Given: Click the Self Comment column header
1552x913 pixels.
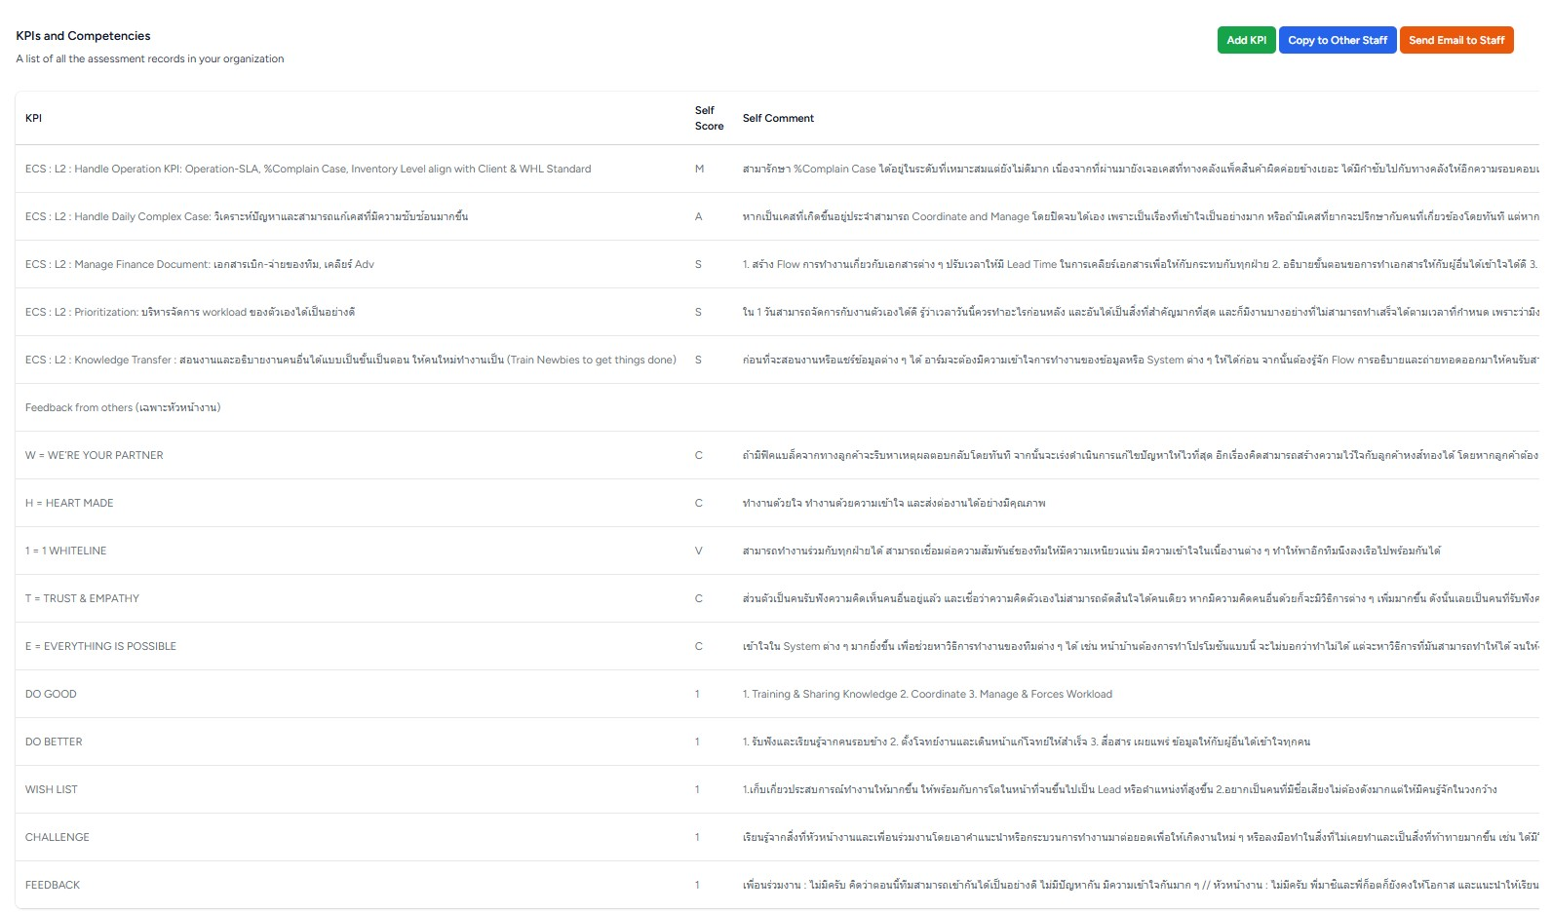Looking at the screenshot, I should (x=778, y=118).
